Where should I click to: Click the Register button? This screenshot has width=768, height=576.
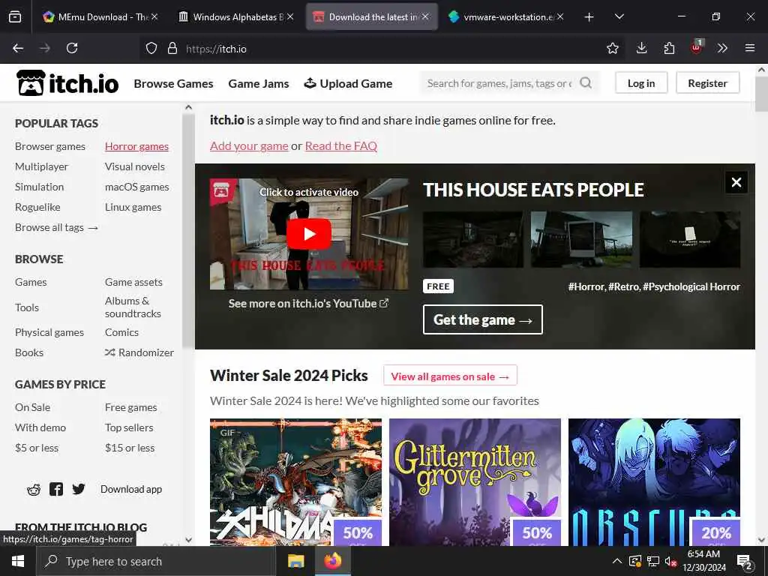[x=707, y=83]
